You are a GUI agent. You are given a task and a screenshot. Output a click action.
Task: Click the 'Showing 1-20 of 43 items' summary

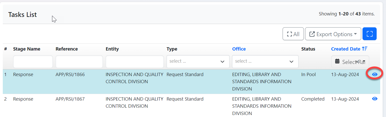(347, 14)
